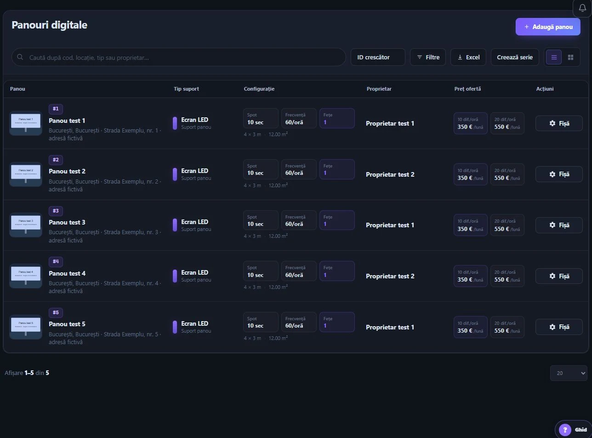Viewport: 592px width, 438px height.
Task: Open the notifications bell
Action: click(x=582, y=8)
